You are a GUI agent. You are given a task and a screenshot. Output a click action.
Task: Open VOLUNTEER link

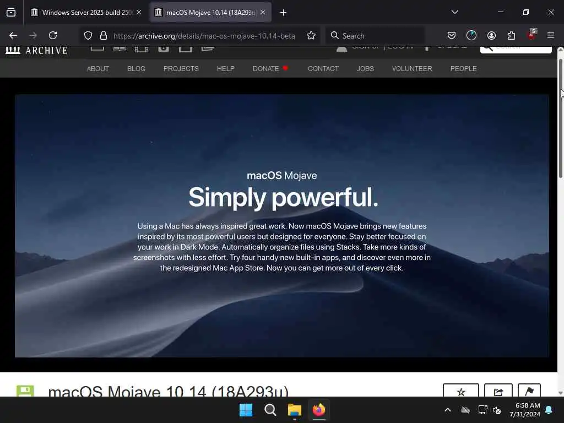click(412, 69)
